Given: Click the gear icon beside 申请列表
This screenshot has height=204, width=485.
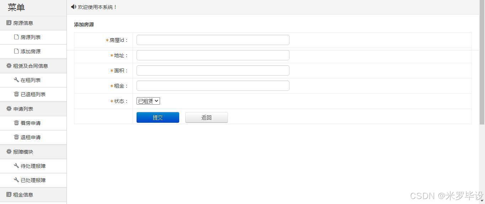Looking at the screenshot, I should coord(9,109).
